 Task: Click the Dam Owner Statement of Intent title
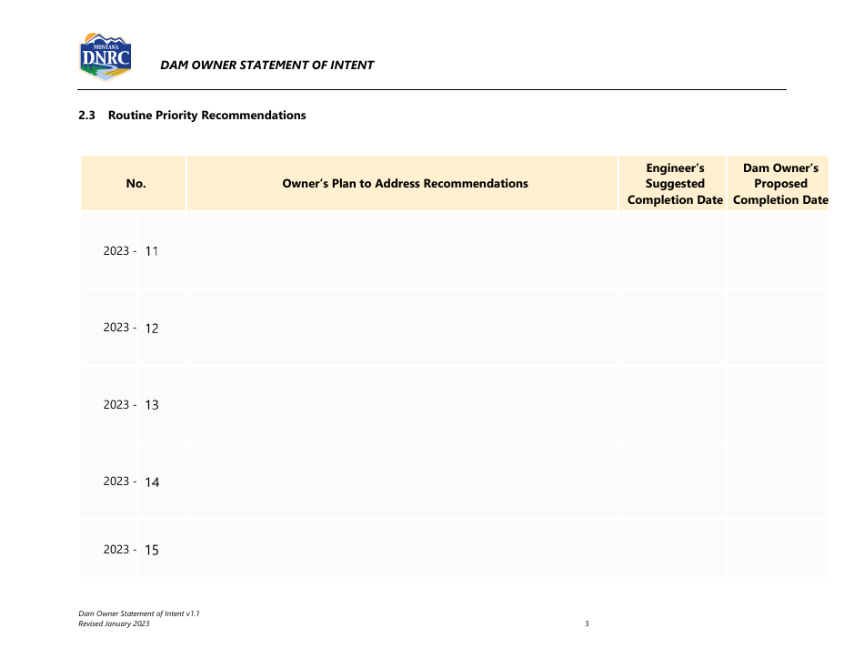pyautogui.click(x=266, y=65)
